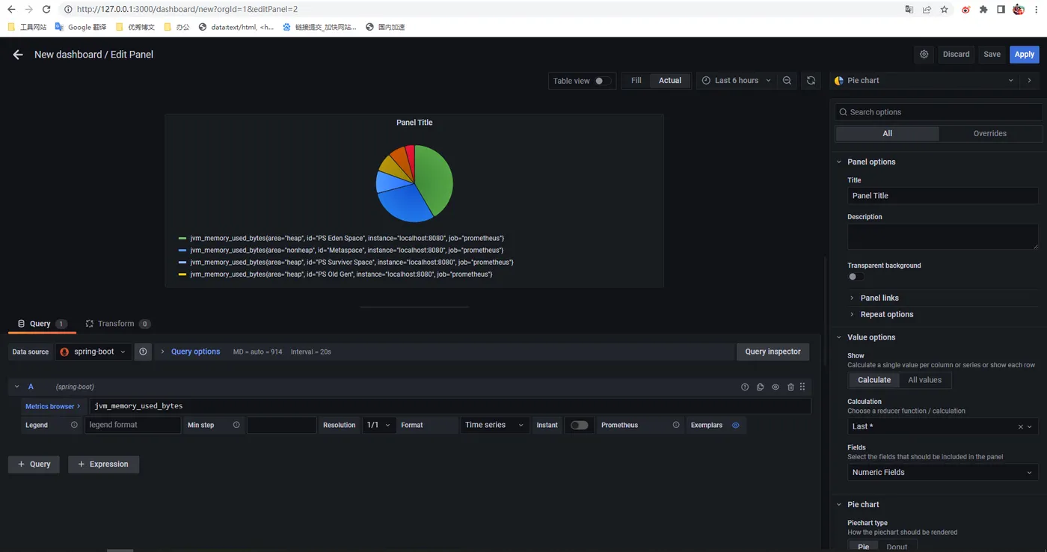Click the search icon in Search options
The height and width of the screenshot is (552, 1047).
tap(844, 112)
